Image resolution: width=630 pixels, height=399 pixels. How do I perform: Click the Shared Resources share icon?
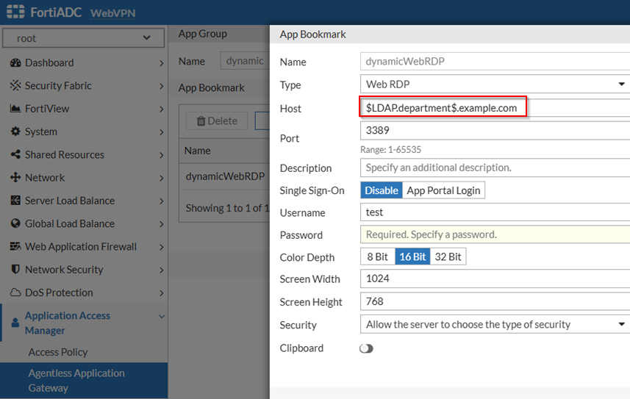click(x=15, y=155)
